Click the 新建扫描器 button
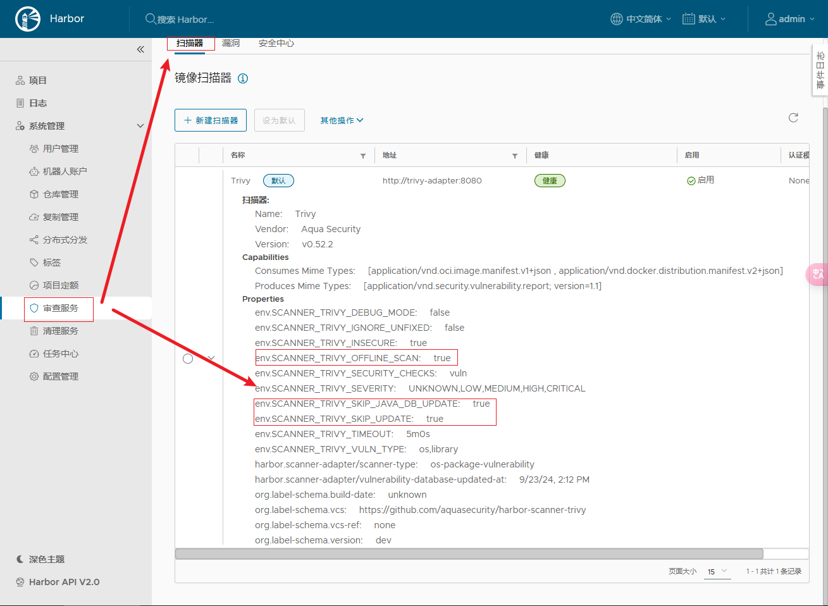Viewport: 828px width, 606px height. pyautogui.click(x=211, y=120)
